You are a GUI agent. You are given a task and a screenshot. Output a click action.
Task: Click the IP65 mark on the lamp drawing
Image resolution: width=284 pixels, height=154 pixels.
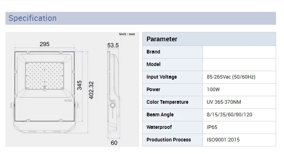pyautogui.click(x=68, y=101)
